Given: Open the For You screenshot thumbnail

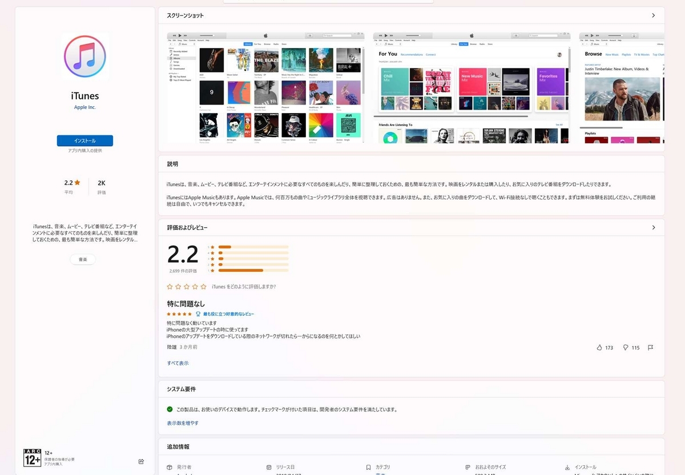Looking at the screenshot, I should click(x=472, y=88).
